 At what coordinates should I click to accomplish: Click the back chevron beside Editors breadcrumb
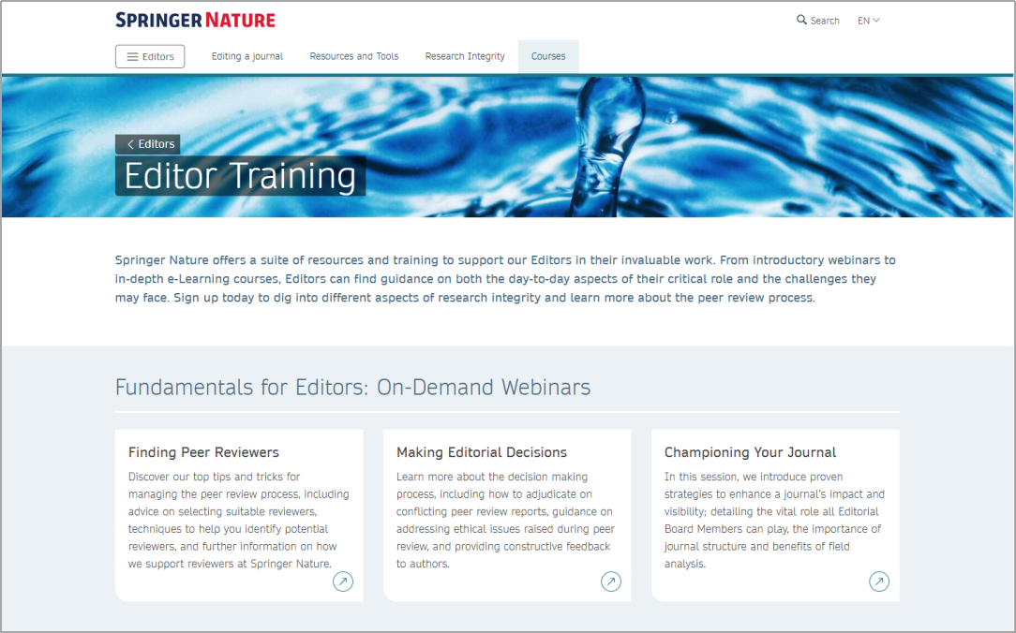(130, 144)
